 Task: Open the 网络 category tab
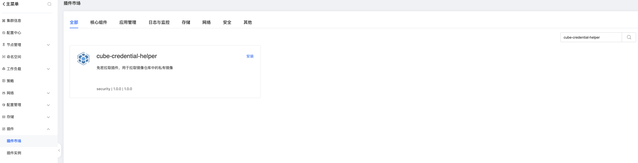(x=207, y=22)
